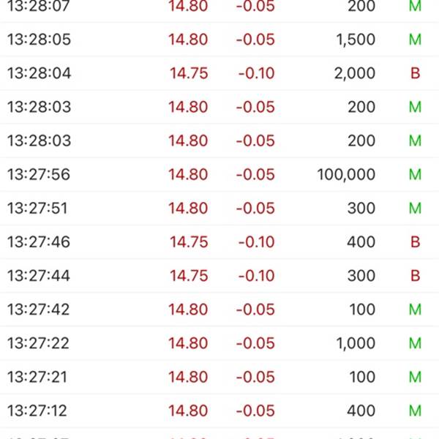Click the 100,000 volume entry
This screenshot has height=439, width=439.
[346, 174]
